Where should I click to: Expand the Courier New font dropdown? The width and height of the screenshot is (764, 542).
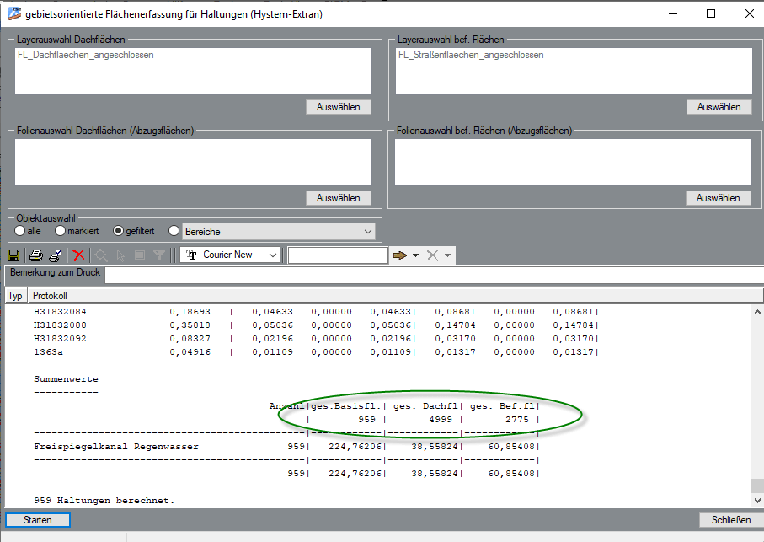click(272, 255)
